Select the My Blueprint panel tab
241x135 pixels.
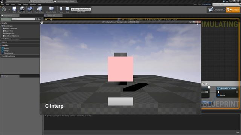pos(10,15)
